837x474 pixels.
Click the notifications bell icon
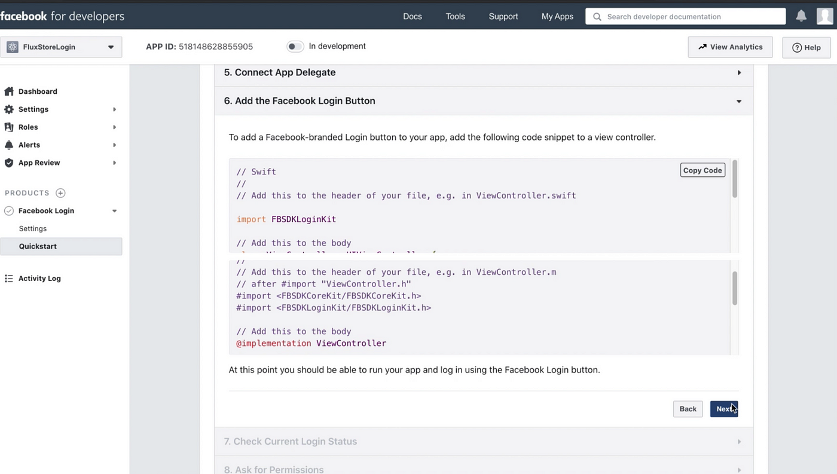801,16
